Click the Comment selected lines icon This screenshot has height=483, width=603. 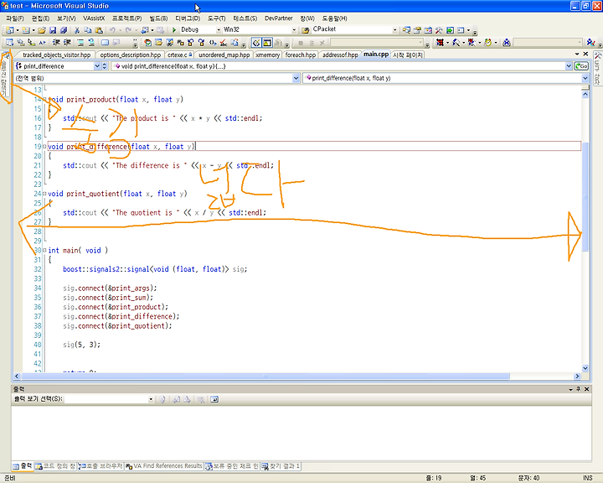tap(80, 43)
